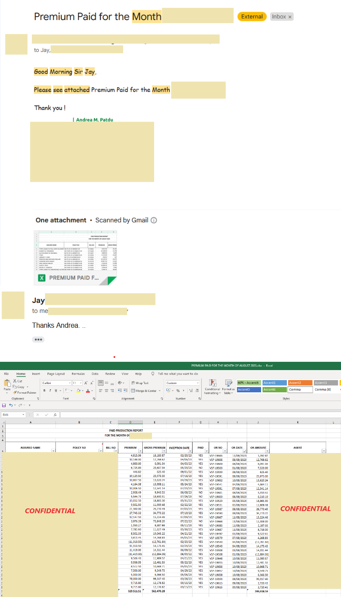
Task: Activate the Format Painter brush
Action: point(15,393)
